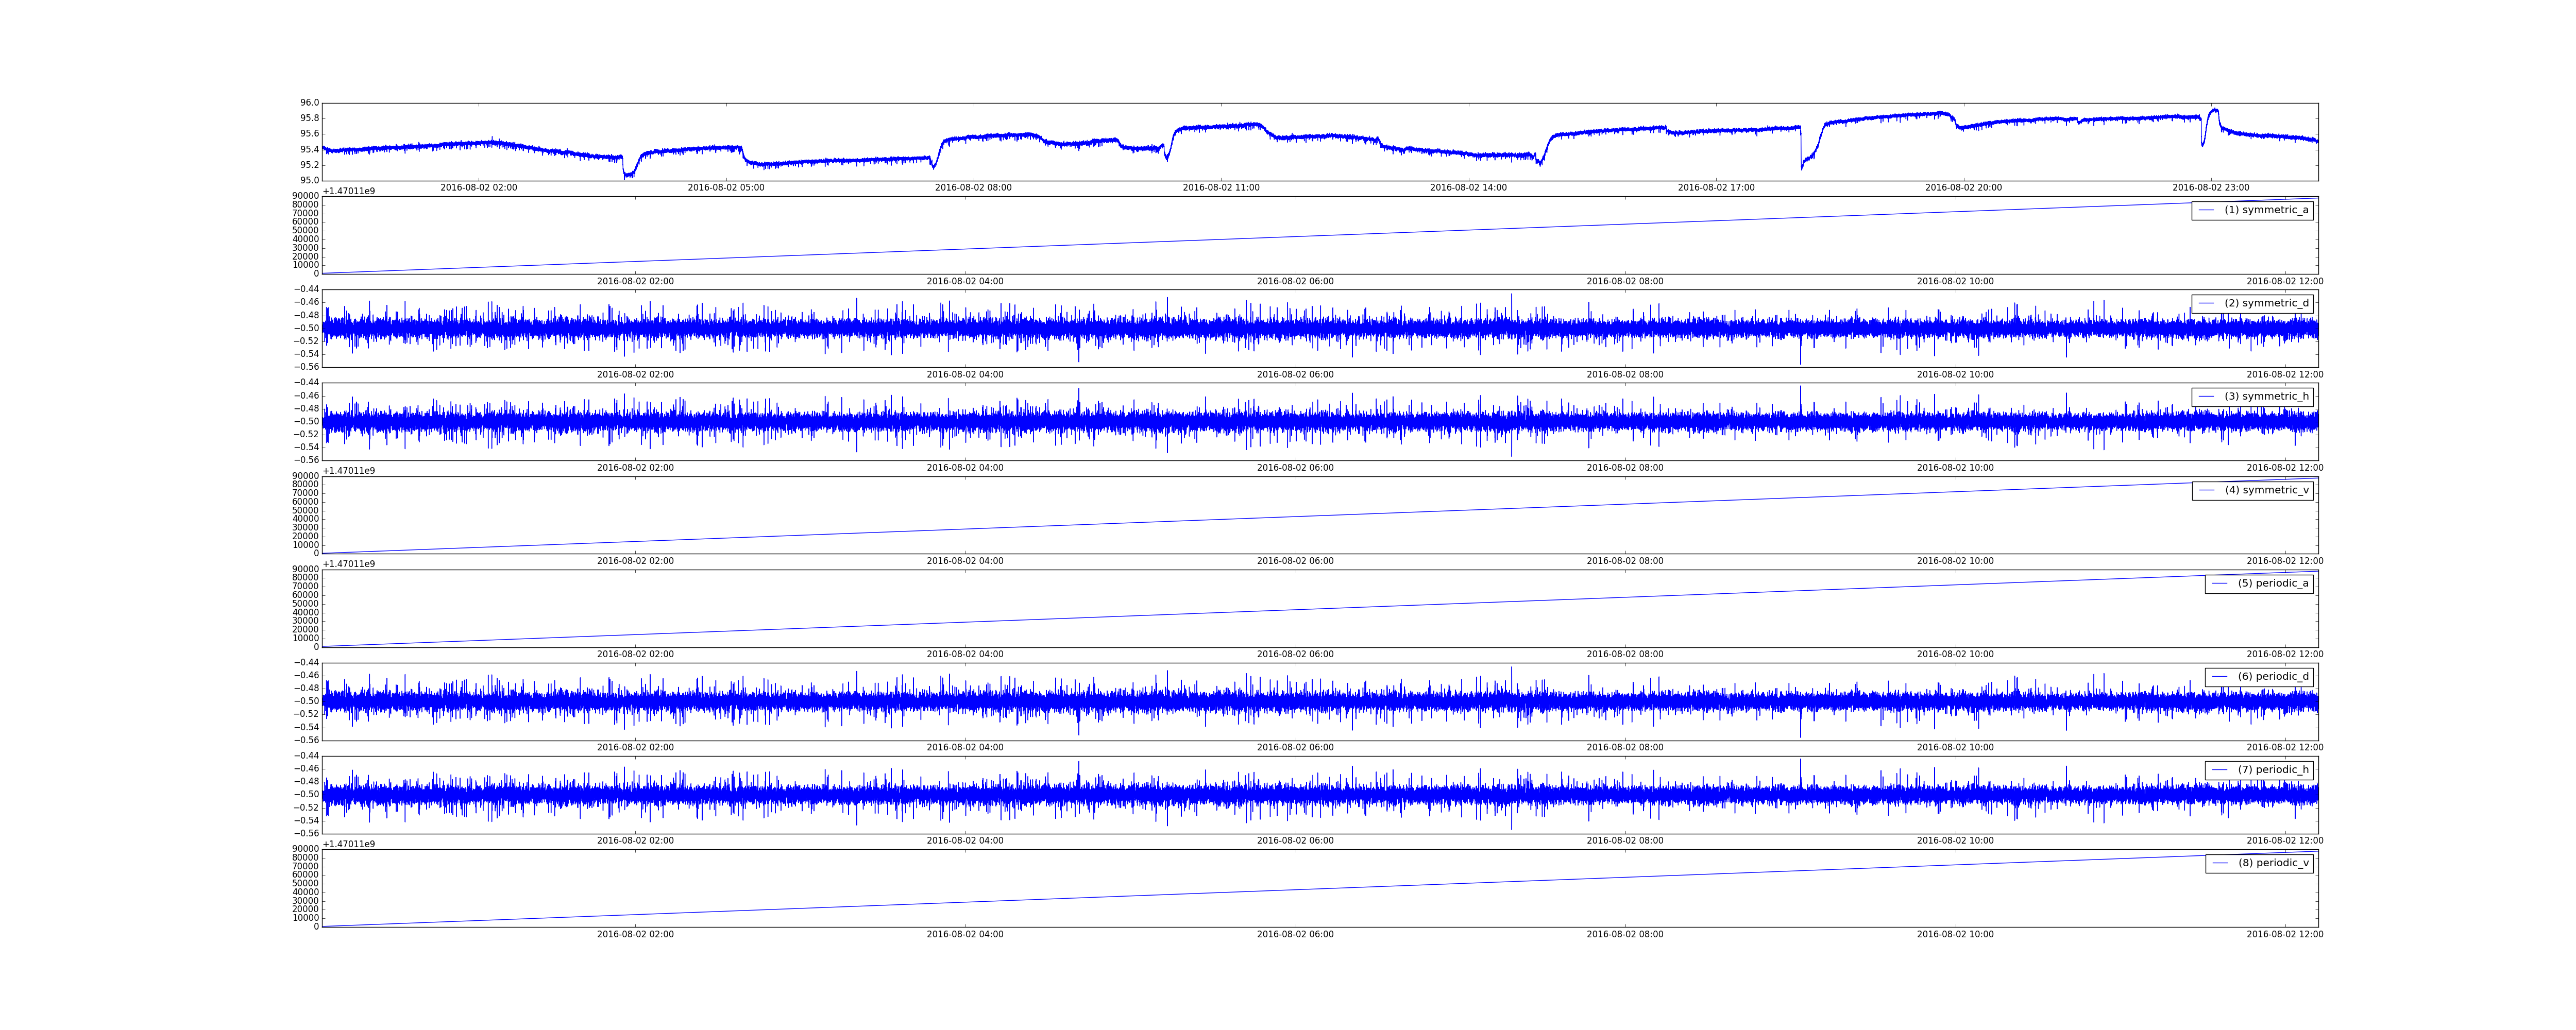Click the (7) periodic_h legend entry
Image resolution: width=2576 pixels, height=1030 pixels.
2272,770
